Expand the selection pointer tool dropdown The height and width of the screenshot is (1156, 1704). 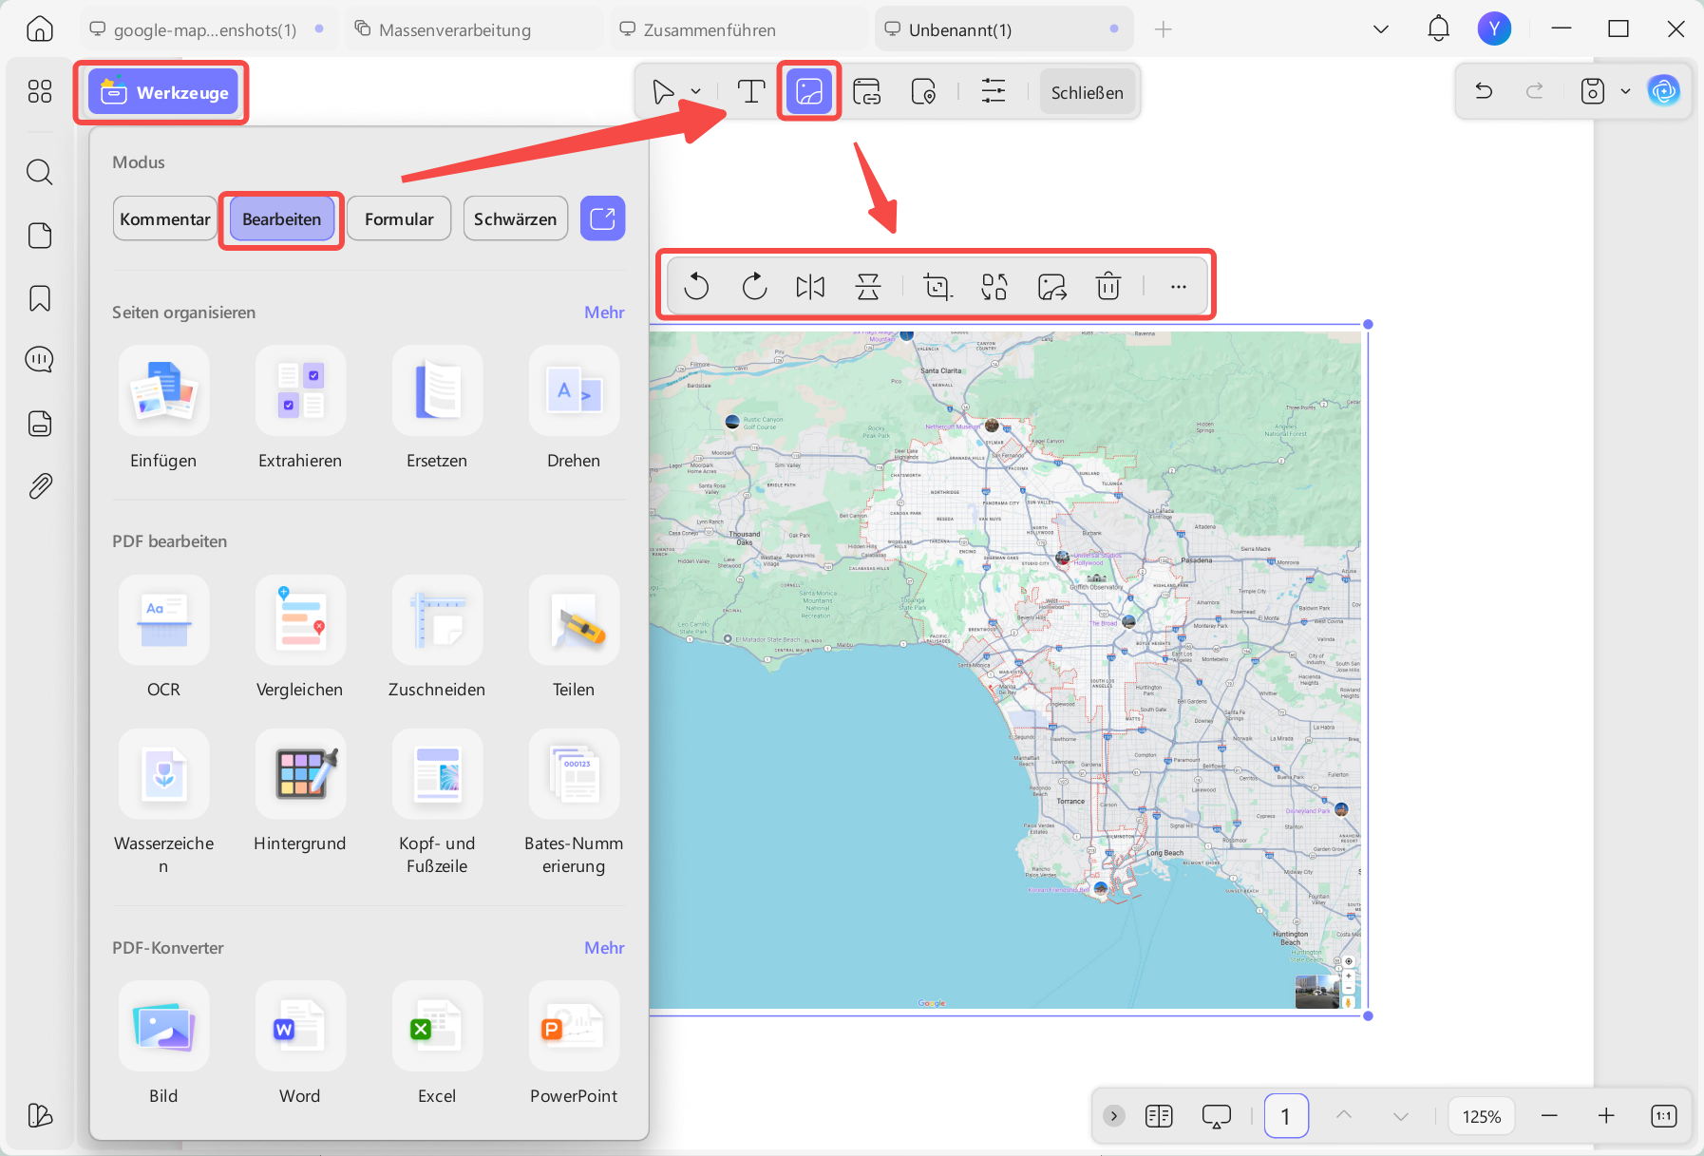[x=696, y=92]
